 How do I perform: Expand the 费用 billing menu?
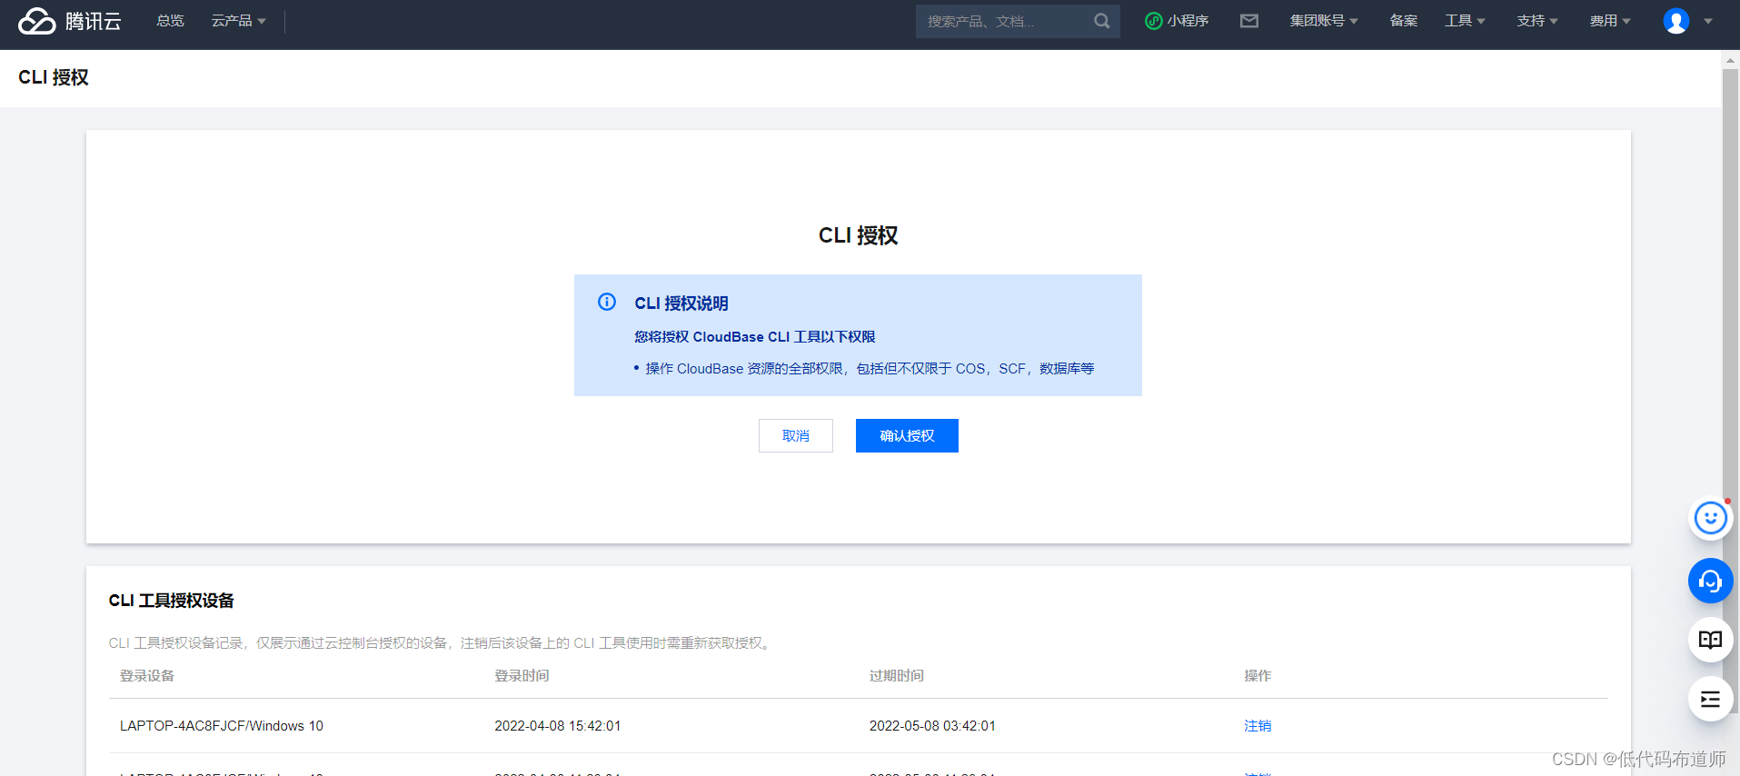pyautogui.click(x=1610, y=21)
